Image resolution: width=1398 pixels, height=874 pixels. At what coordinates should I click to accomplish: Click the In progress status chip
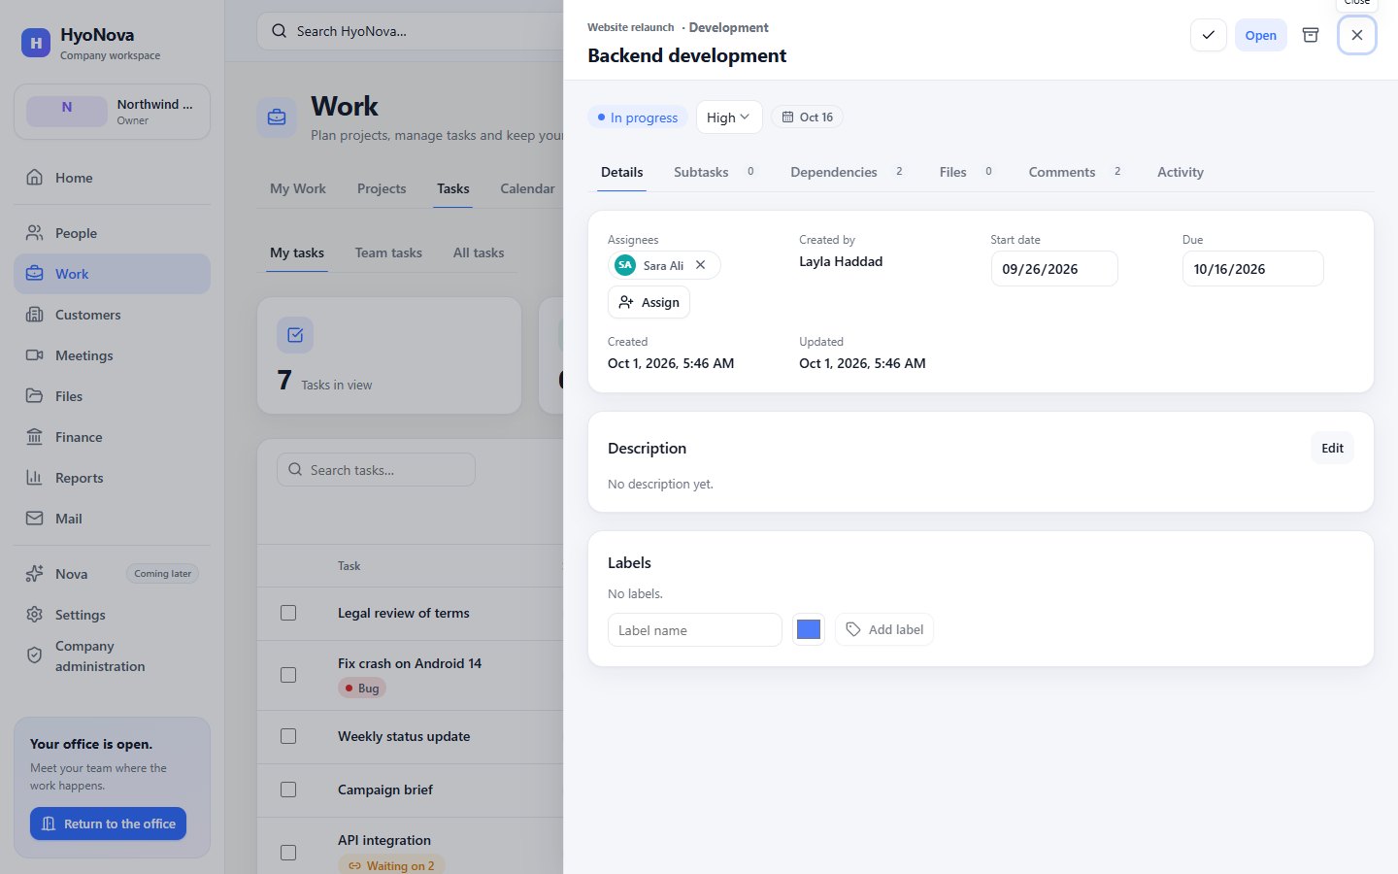[638, 118]
